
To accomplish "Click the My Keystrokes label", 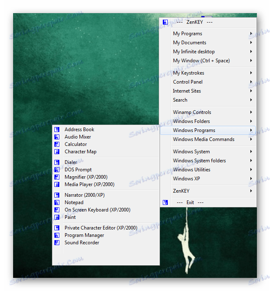I will click(189, 73).
